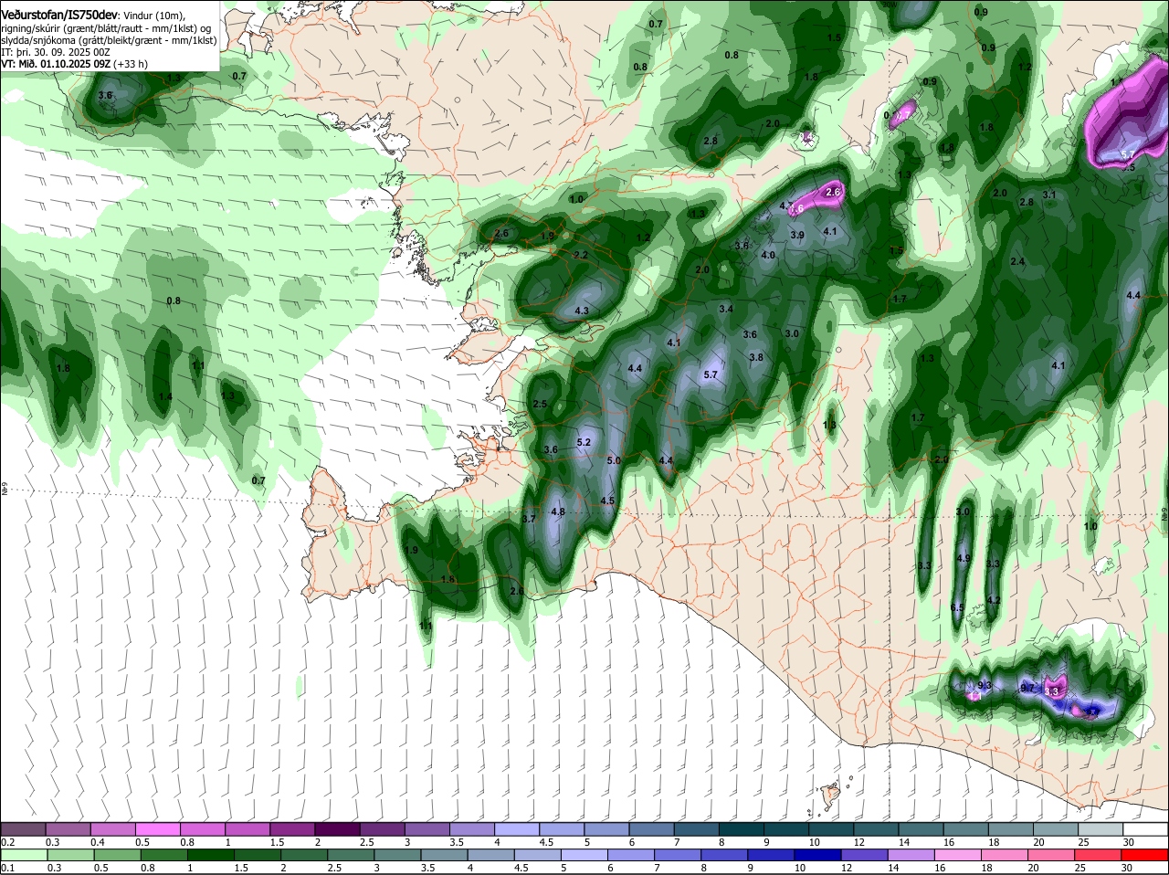
Task: Click the 6.5 precipitation value on map
Action: [x=957, y=607]
